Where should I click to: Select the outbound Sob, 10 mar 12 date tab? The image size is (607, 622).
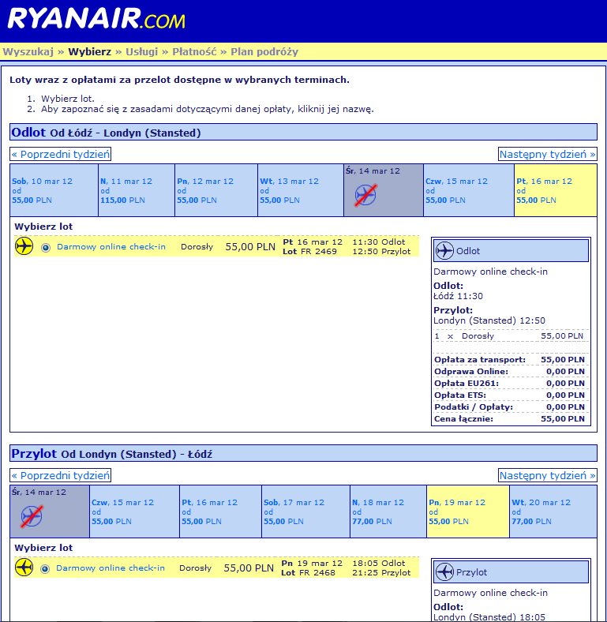click(54, 190)
